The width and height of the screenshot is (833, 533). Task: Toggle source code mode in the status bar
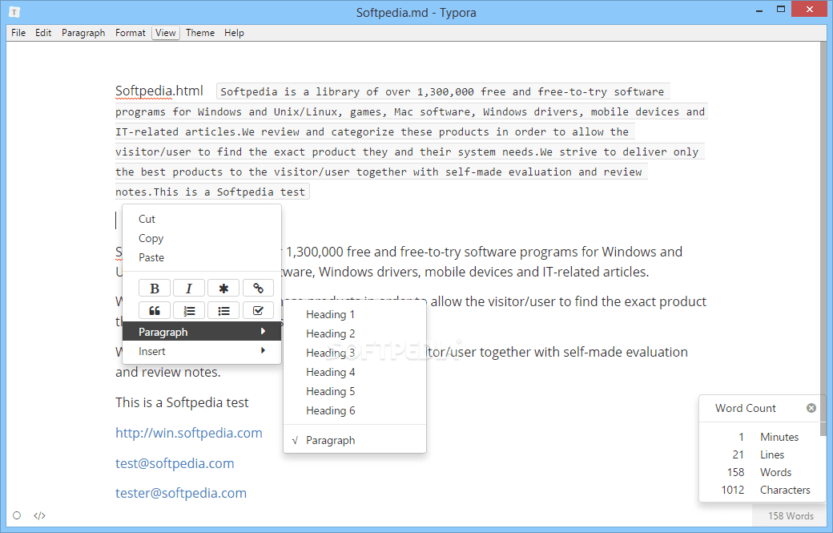[40, 515]
